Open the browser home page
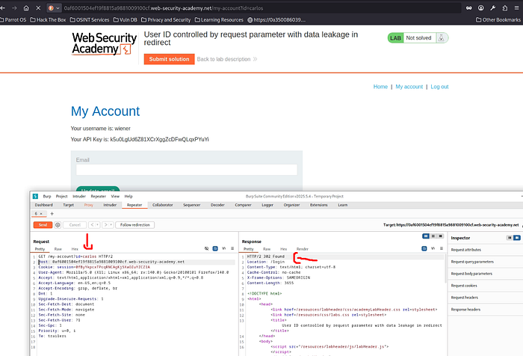 coord(26,8)
